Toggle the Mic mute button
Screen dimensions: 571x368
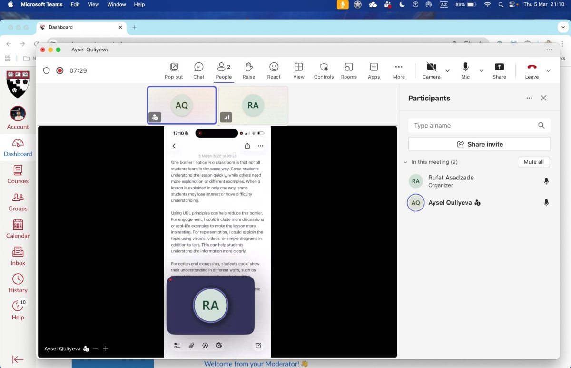tap(465, 70)
